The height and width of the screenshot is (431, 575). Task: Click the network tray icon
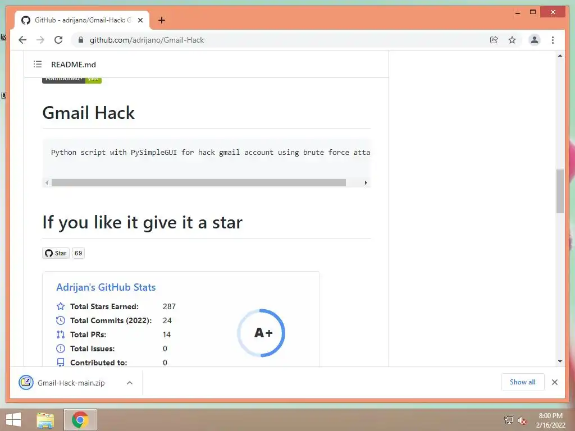point(508,420)
